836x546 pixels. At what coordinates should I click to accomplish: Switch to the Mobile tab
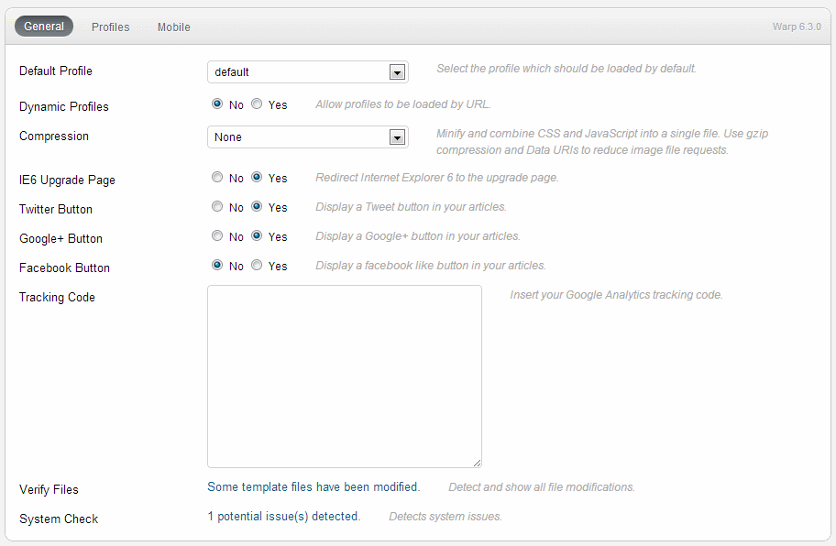coord(174,27)
